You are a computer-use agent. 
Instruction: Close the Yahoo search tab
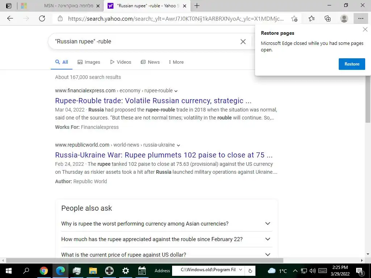click(185, 6)
